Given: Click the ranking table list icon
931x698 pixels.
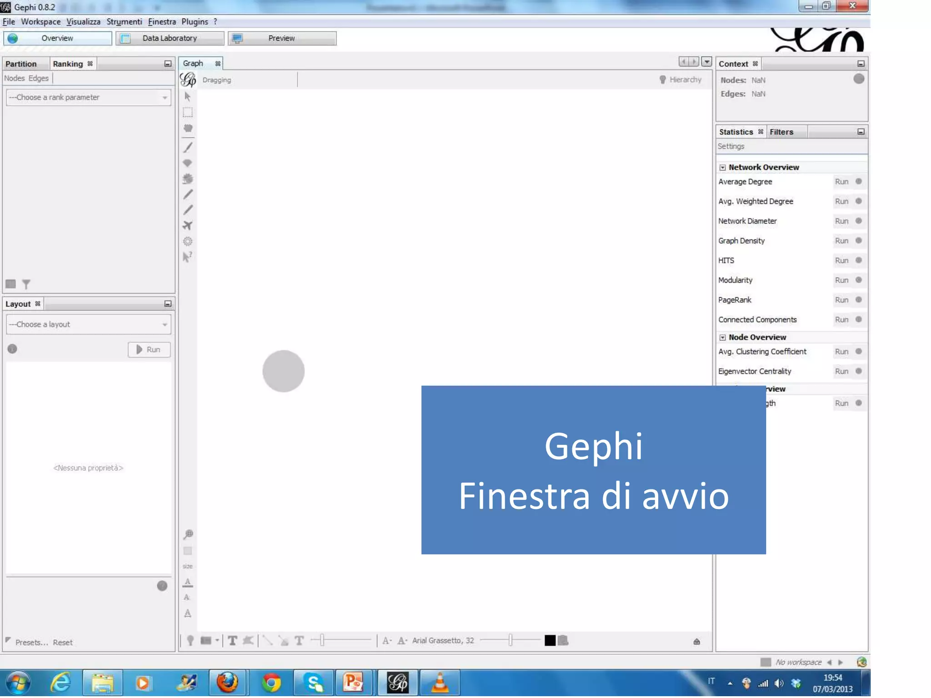Looking at the screenshot, I should pyautogui.click(x=11, y=284).
